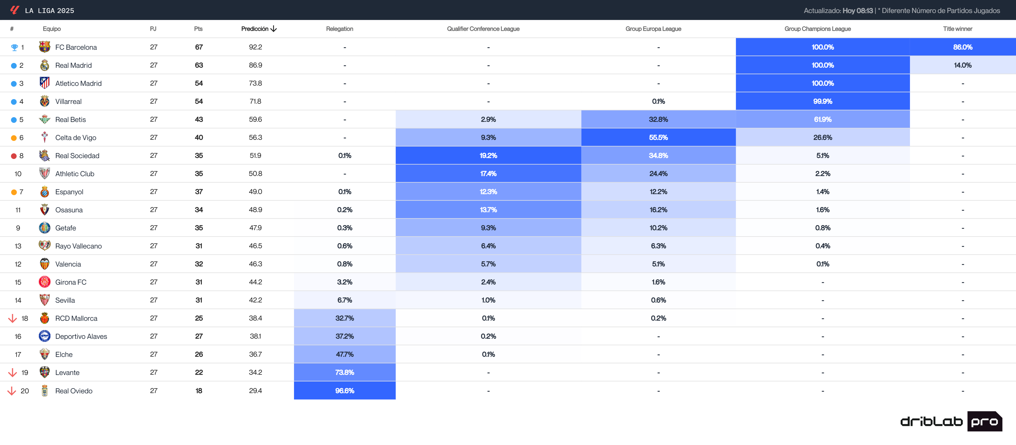Image resolution: width=1016 pixels, height=445 pixels.
Task: Click the La Liga logo in the header
Action: [14, 10]
